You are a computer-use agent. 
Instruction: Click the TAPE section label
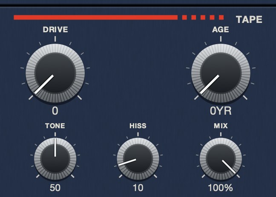pos(249,20)
